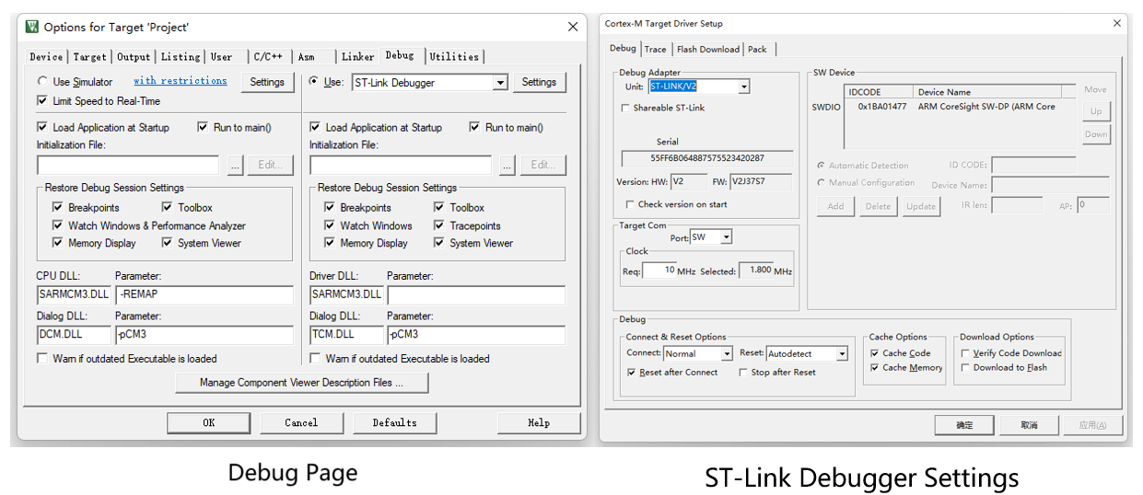Click the Dialog DLL TCM.DLL field
The width and height of the screenshot is (1143, 495).
[x=346, y=335]
